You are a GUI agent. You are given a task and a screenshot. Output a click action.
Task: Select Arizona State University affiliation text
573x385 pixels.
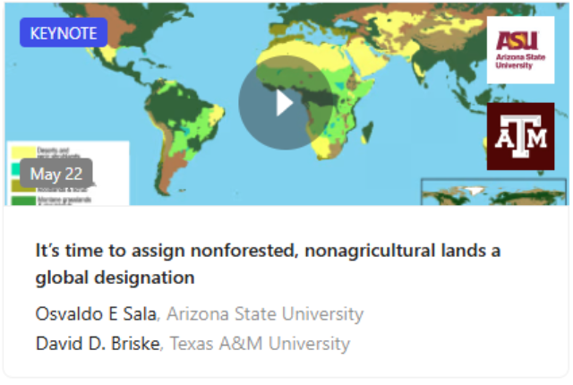click(x=265, y=314)
